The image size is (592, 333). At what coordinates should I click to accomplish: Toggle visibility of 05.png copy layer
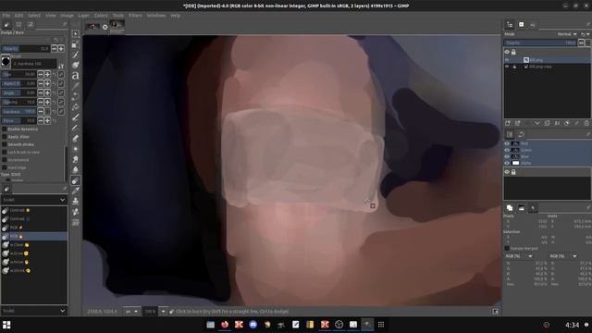coord(507,67)
